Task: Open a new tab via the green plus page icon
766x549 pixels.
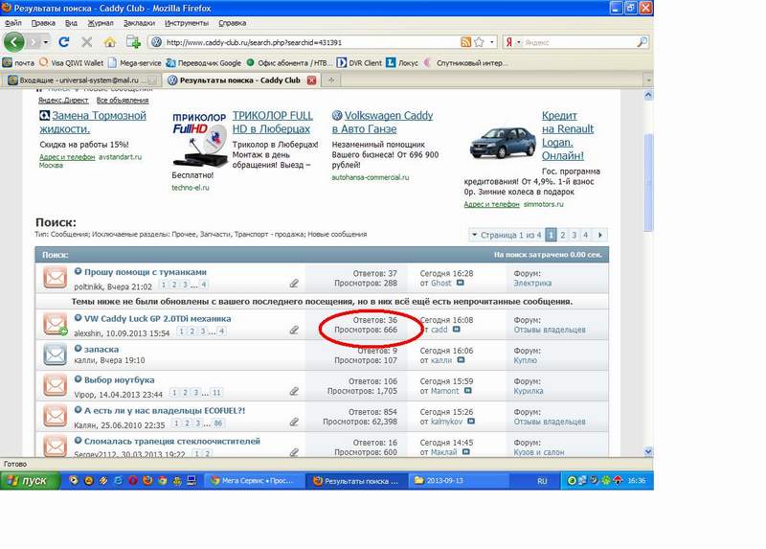Action: tap(133, 42)
